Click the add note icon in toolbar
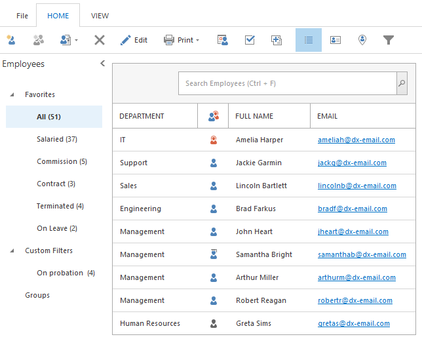 [x=277, y=40]
